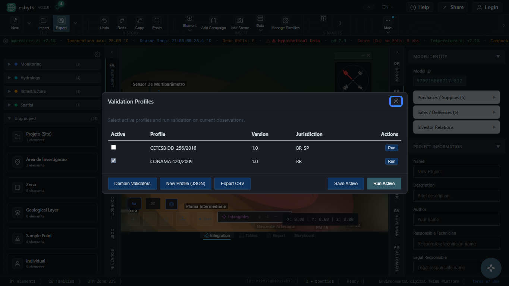Open the Mais more-options icon
Screen dimensions: 509x286
click(388, 21)
